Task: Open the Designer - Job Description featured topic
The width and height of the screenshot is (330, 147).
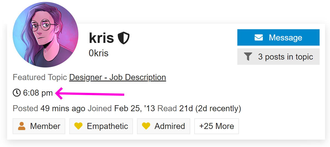Action: tap(118, 77)
